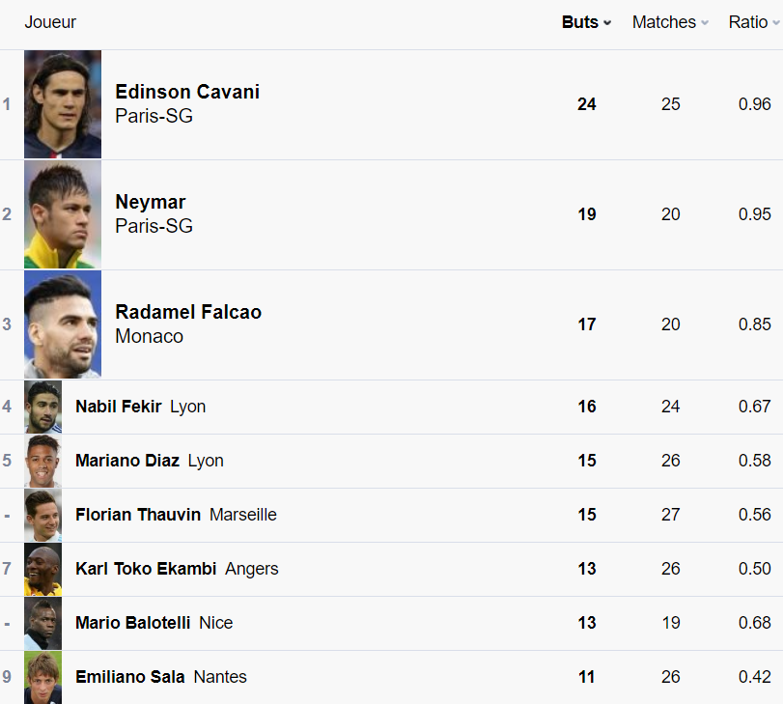The height and width of the screenshot is (704, 783).
Task: Open Mariano Diaz's avatar thumbnail
Action: 43,461
